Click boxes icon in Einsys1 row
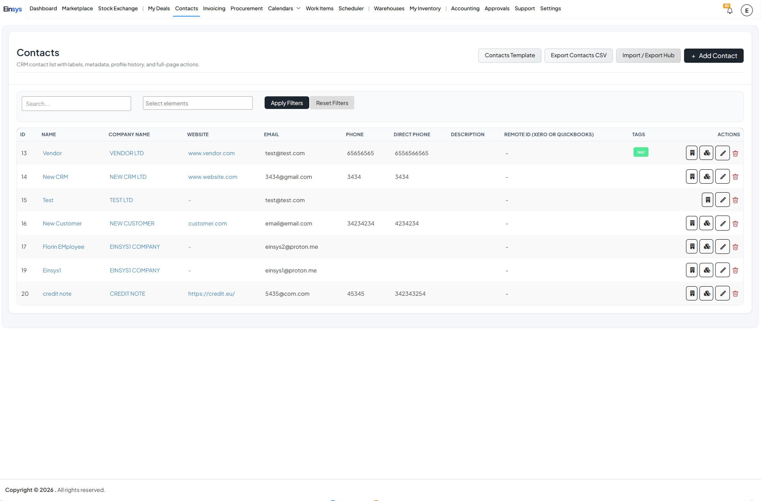This screenshot has width=761, height=501. [707, 270]
